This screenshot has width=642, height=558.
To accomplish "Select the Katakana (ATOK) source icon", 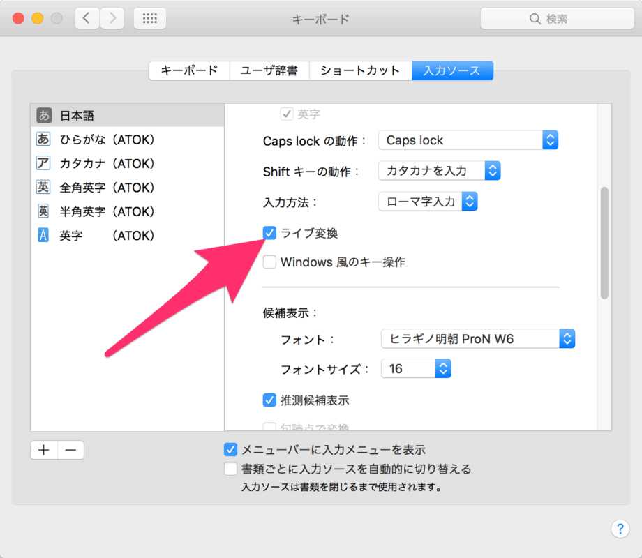I will pyautogui.click(x=44, y=164).
